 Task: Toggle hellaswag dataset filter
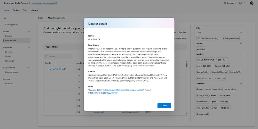pos(225,108)
